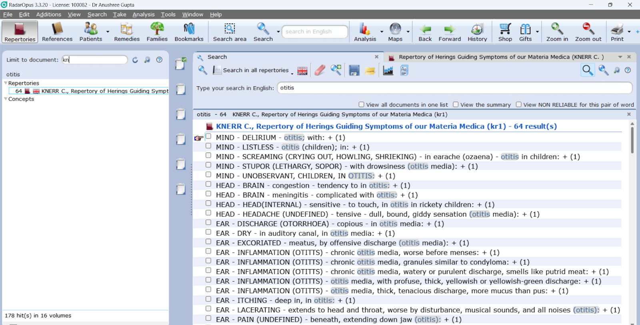The height and width of the screenshot is (325, 640).
Task: Open the Families tool
Action: coord(157,32)
